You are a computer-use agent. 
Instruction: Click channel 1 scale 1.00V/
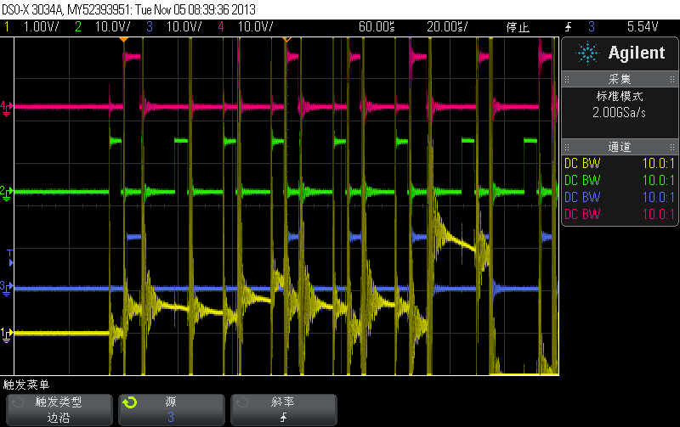click(41, 27)
